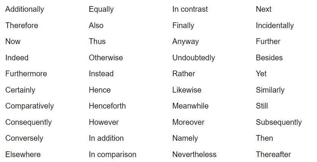Select "Otherwise" in the second column
317x162 pixels.
(x=106, y=58)
